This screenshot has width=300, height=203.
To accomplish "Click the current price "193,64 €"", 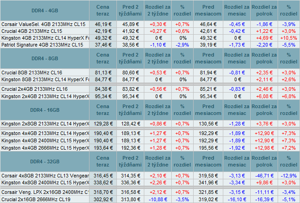I will click(103, 148).
